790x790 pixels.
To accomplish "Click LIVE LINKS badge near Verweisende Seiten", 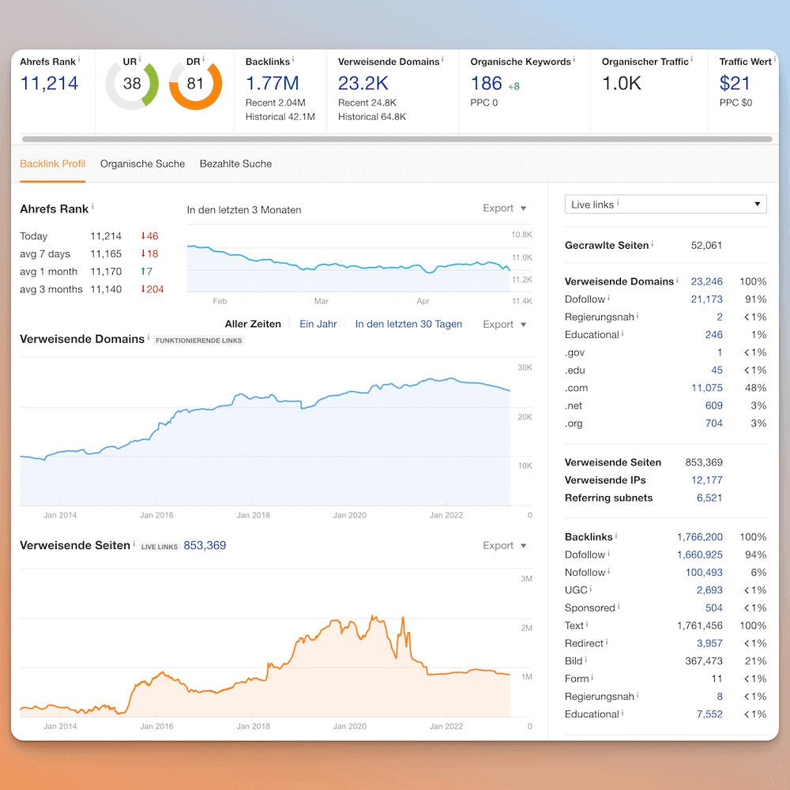I will coord(160,547).
